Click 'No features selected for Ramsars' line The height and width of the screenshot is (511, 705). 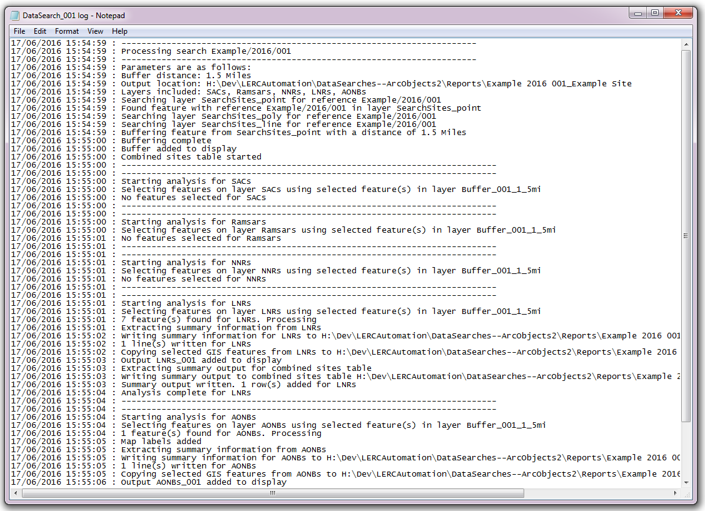[x=146, y=238]
